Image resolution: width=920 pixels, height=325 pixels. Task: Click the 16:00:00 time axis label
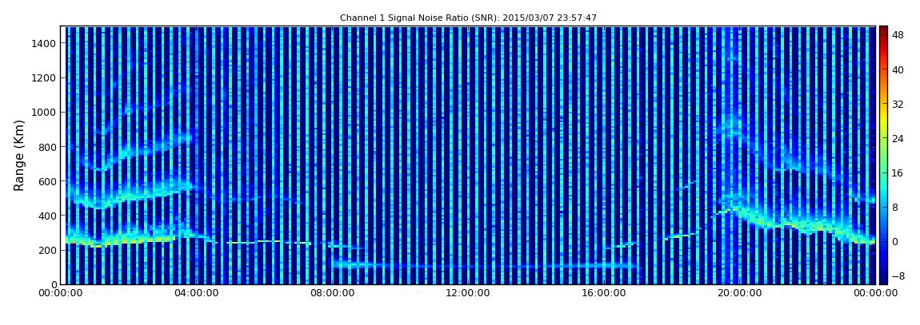click(x=605, y=293)
